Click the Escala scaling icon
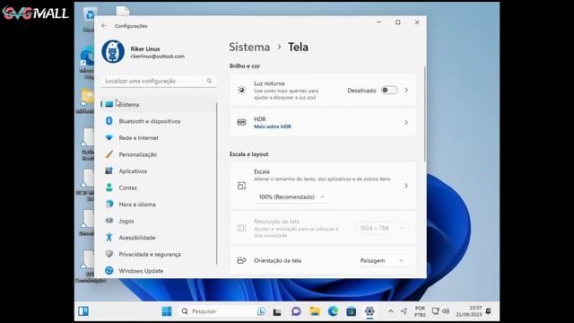Image resolution: width=574 pixels, height=323 pixels. (x=241, y=186)
